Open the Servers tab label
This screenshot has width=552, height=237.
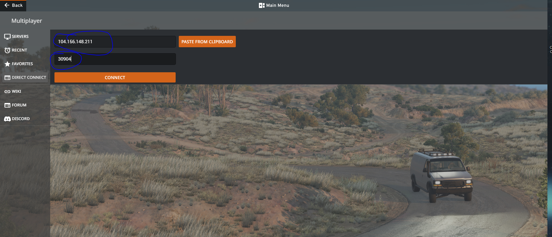click(20, 36)
